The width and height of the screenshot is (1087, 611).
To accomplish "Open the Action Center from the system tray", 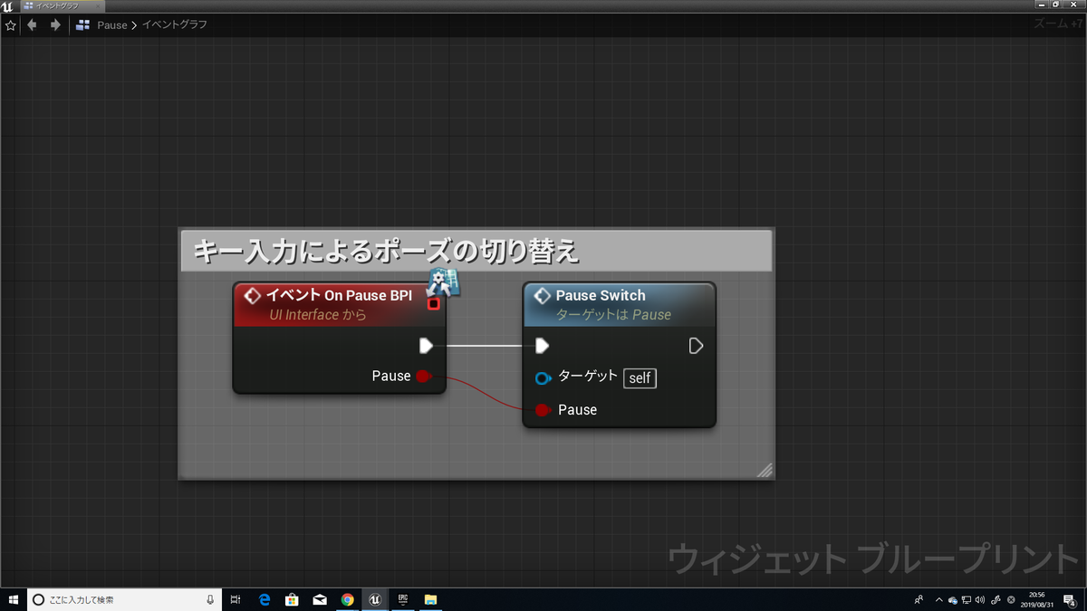I will click(1069, 598).
